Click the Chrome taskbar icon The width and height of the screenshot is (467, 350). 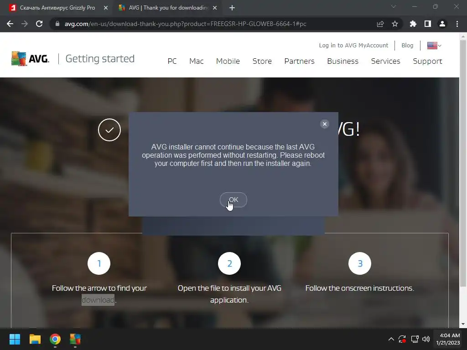tap(55, 339)
